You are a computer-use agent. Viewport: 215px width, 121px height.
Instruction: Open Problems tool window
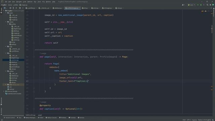tap(63, 118)
